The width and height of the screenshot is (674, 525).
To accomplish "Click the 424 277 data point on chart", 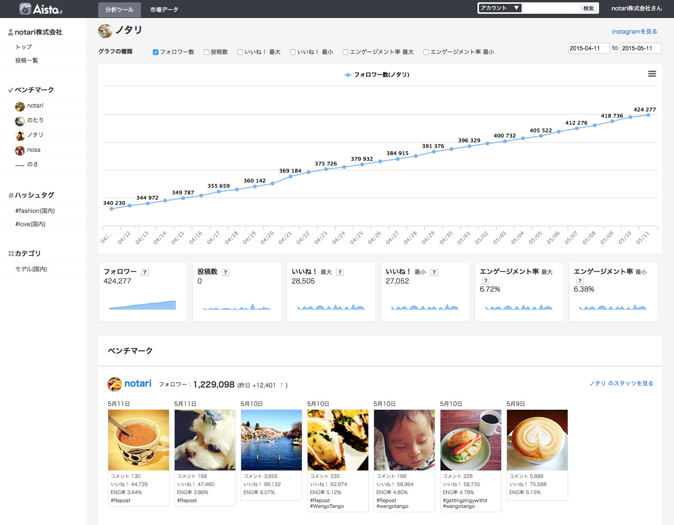I will 648,115.
